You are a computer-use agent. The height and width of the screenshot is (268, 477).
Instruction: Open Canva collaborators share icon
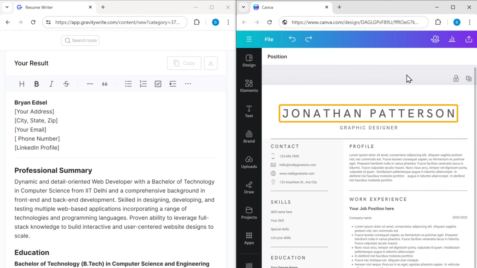pyautogui.click(x=435, y=39)
